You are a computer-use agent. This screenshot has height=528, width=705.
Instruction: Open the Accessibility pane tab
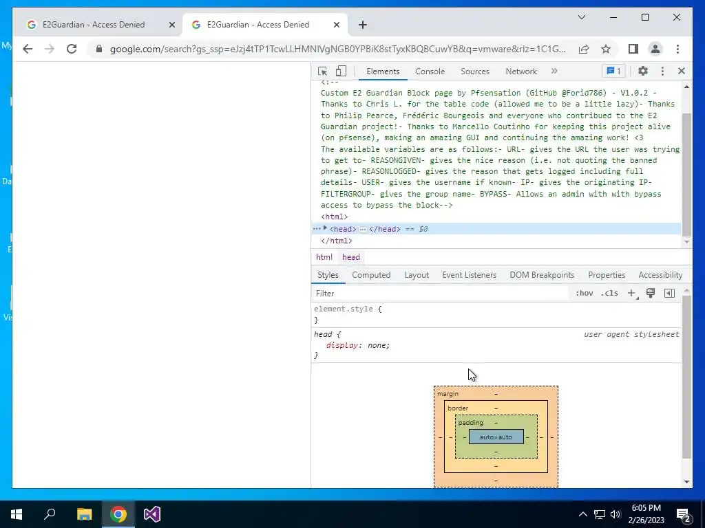(660, 275)
